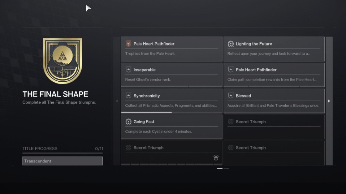The image size is (346, 194).
Task: Click the Lighting the Future triumph icon
Action: [x=231, y=44]
